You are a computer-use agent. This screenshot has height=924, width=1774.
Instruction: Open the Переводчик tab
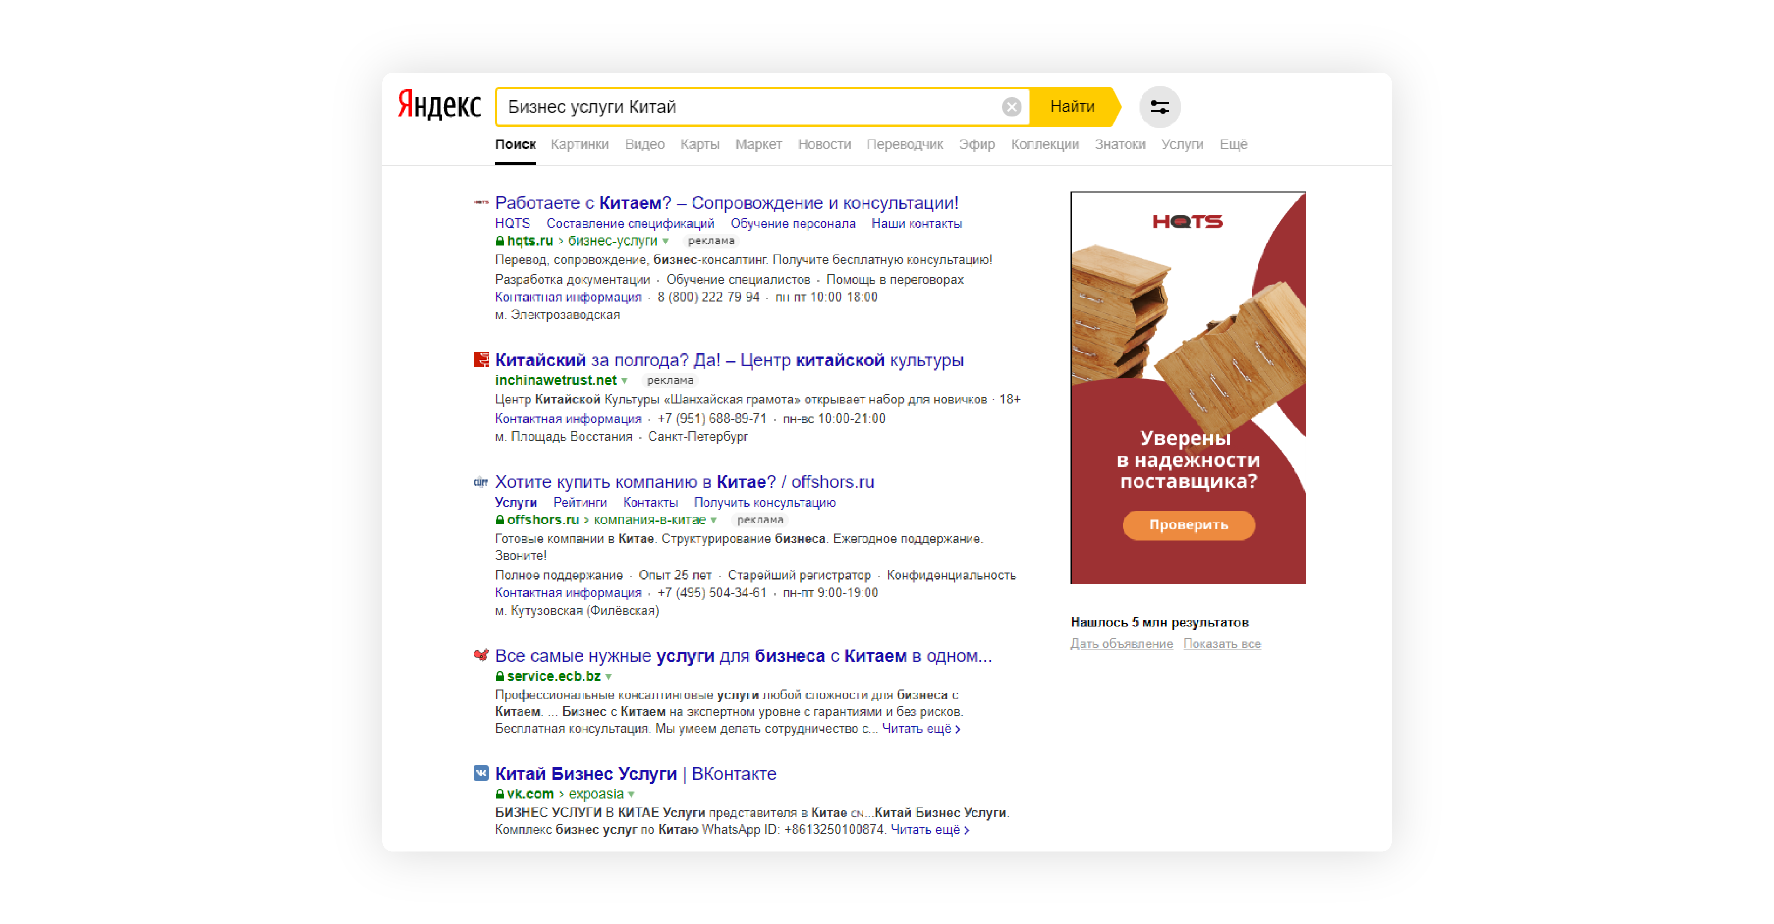pyautogui.click(x=904, y=145)
